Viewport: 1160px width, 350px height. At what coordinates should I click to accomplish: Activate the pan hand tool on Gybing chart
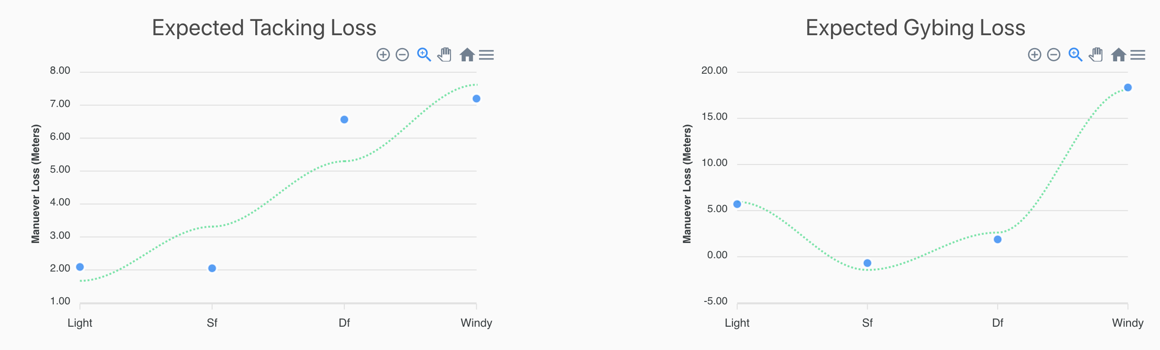(x=1096, y=55)
